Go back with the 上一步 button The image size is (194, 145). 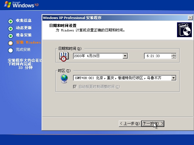[x=130, y=124]
